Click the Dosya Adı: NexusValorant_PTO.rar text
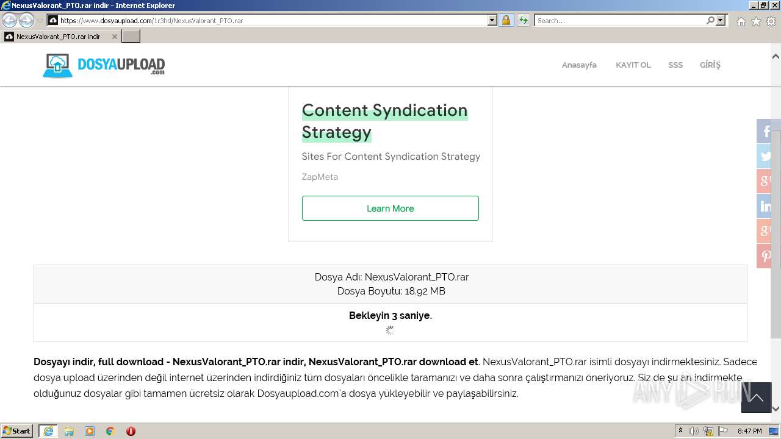Screen dimensions: 781x439 (392, 277)
